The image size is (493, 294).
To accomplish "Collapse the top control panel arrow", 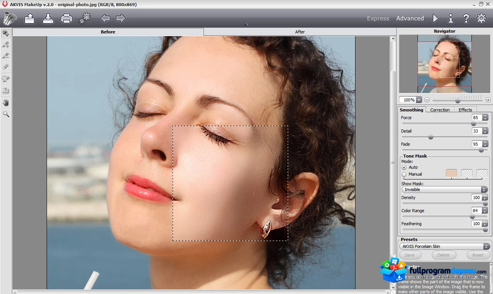I will (x=246, y=25).
